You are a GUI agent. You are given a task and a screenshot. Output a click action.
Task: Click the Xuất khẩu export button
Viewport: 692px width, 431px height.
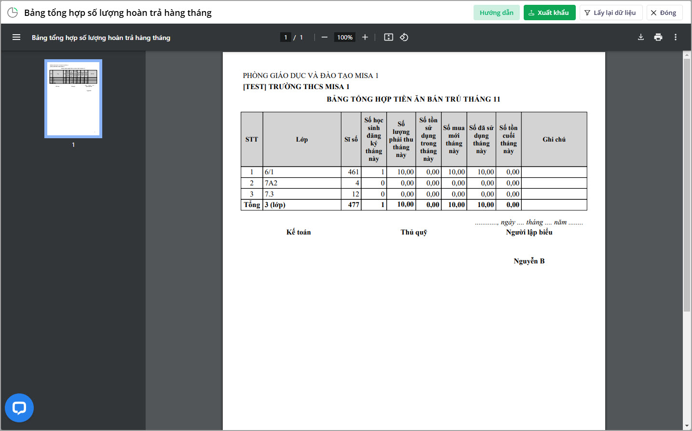tap(550, 13)
